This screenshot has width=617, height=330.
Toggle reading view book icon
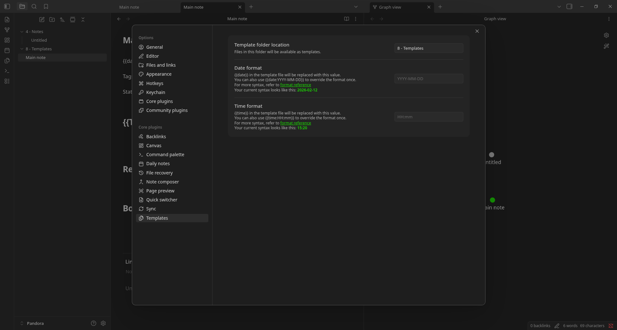[346, 19]
